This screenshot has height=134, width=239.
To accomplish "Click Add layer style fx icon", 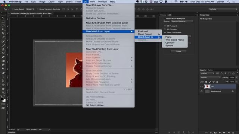I will pyautogui.click(x=211, y=133).
